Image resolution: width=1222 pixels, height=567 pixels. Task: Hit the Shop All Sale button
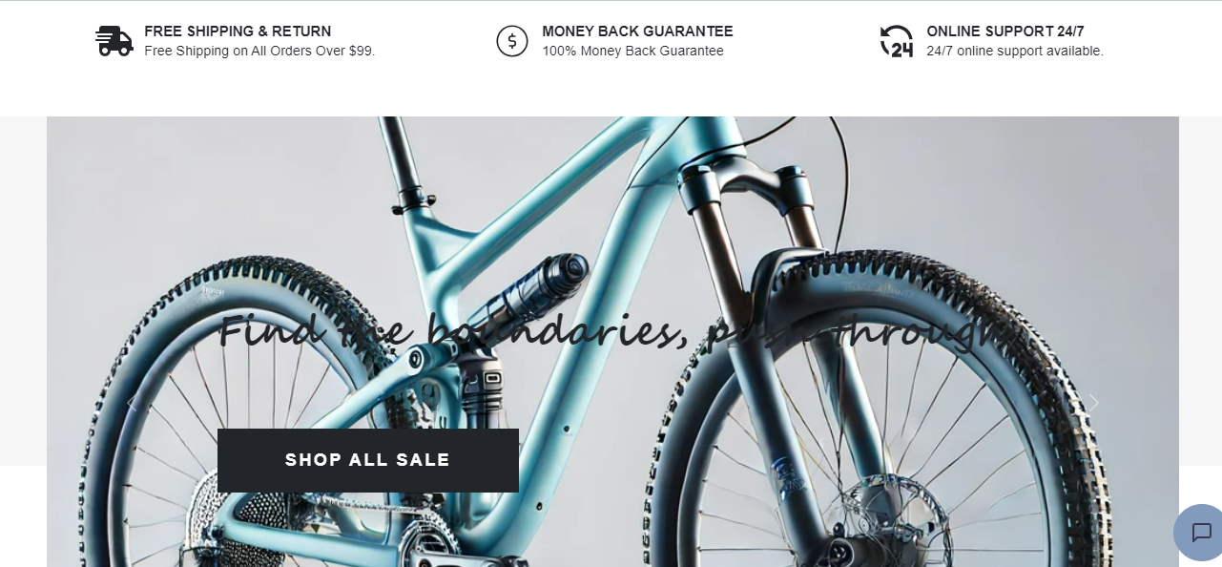click(368, 460)
